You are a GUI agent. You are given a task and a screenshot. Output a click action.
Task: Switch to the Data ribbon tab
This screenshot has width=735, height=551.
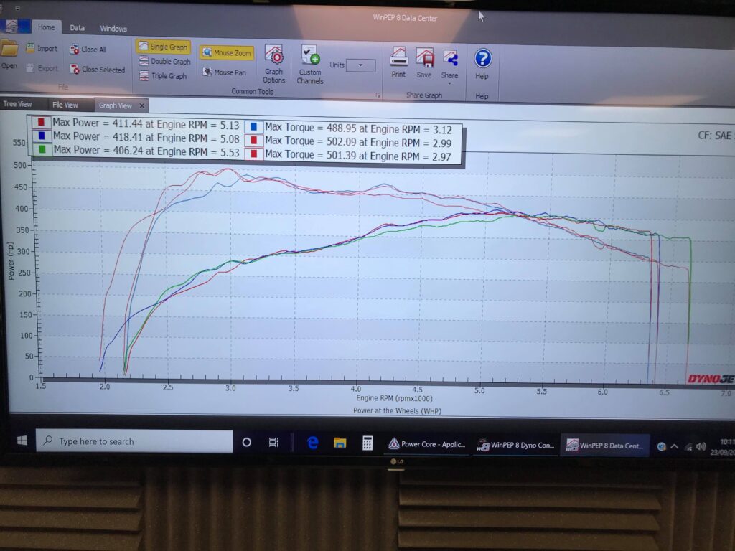point(77,28)
